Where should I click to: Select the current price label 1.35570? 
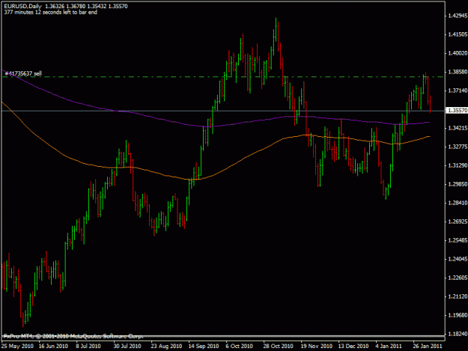457,110
